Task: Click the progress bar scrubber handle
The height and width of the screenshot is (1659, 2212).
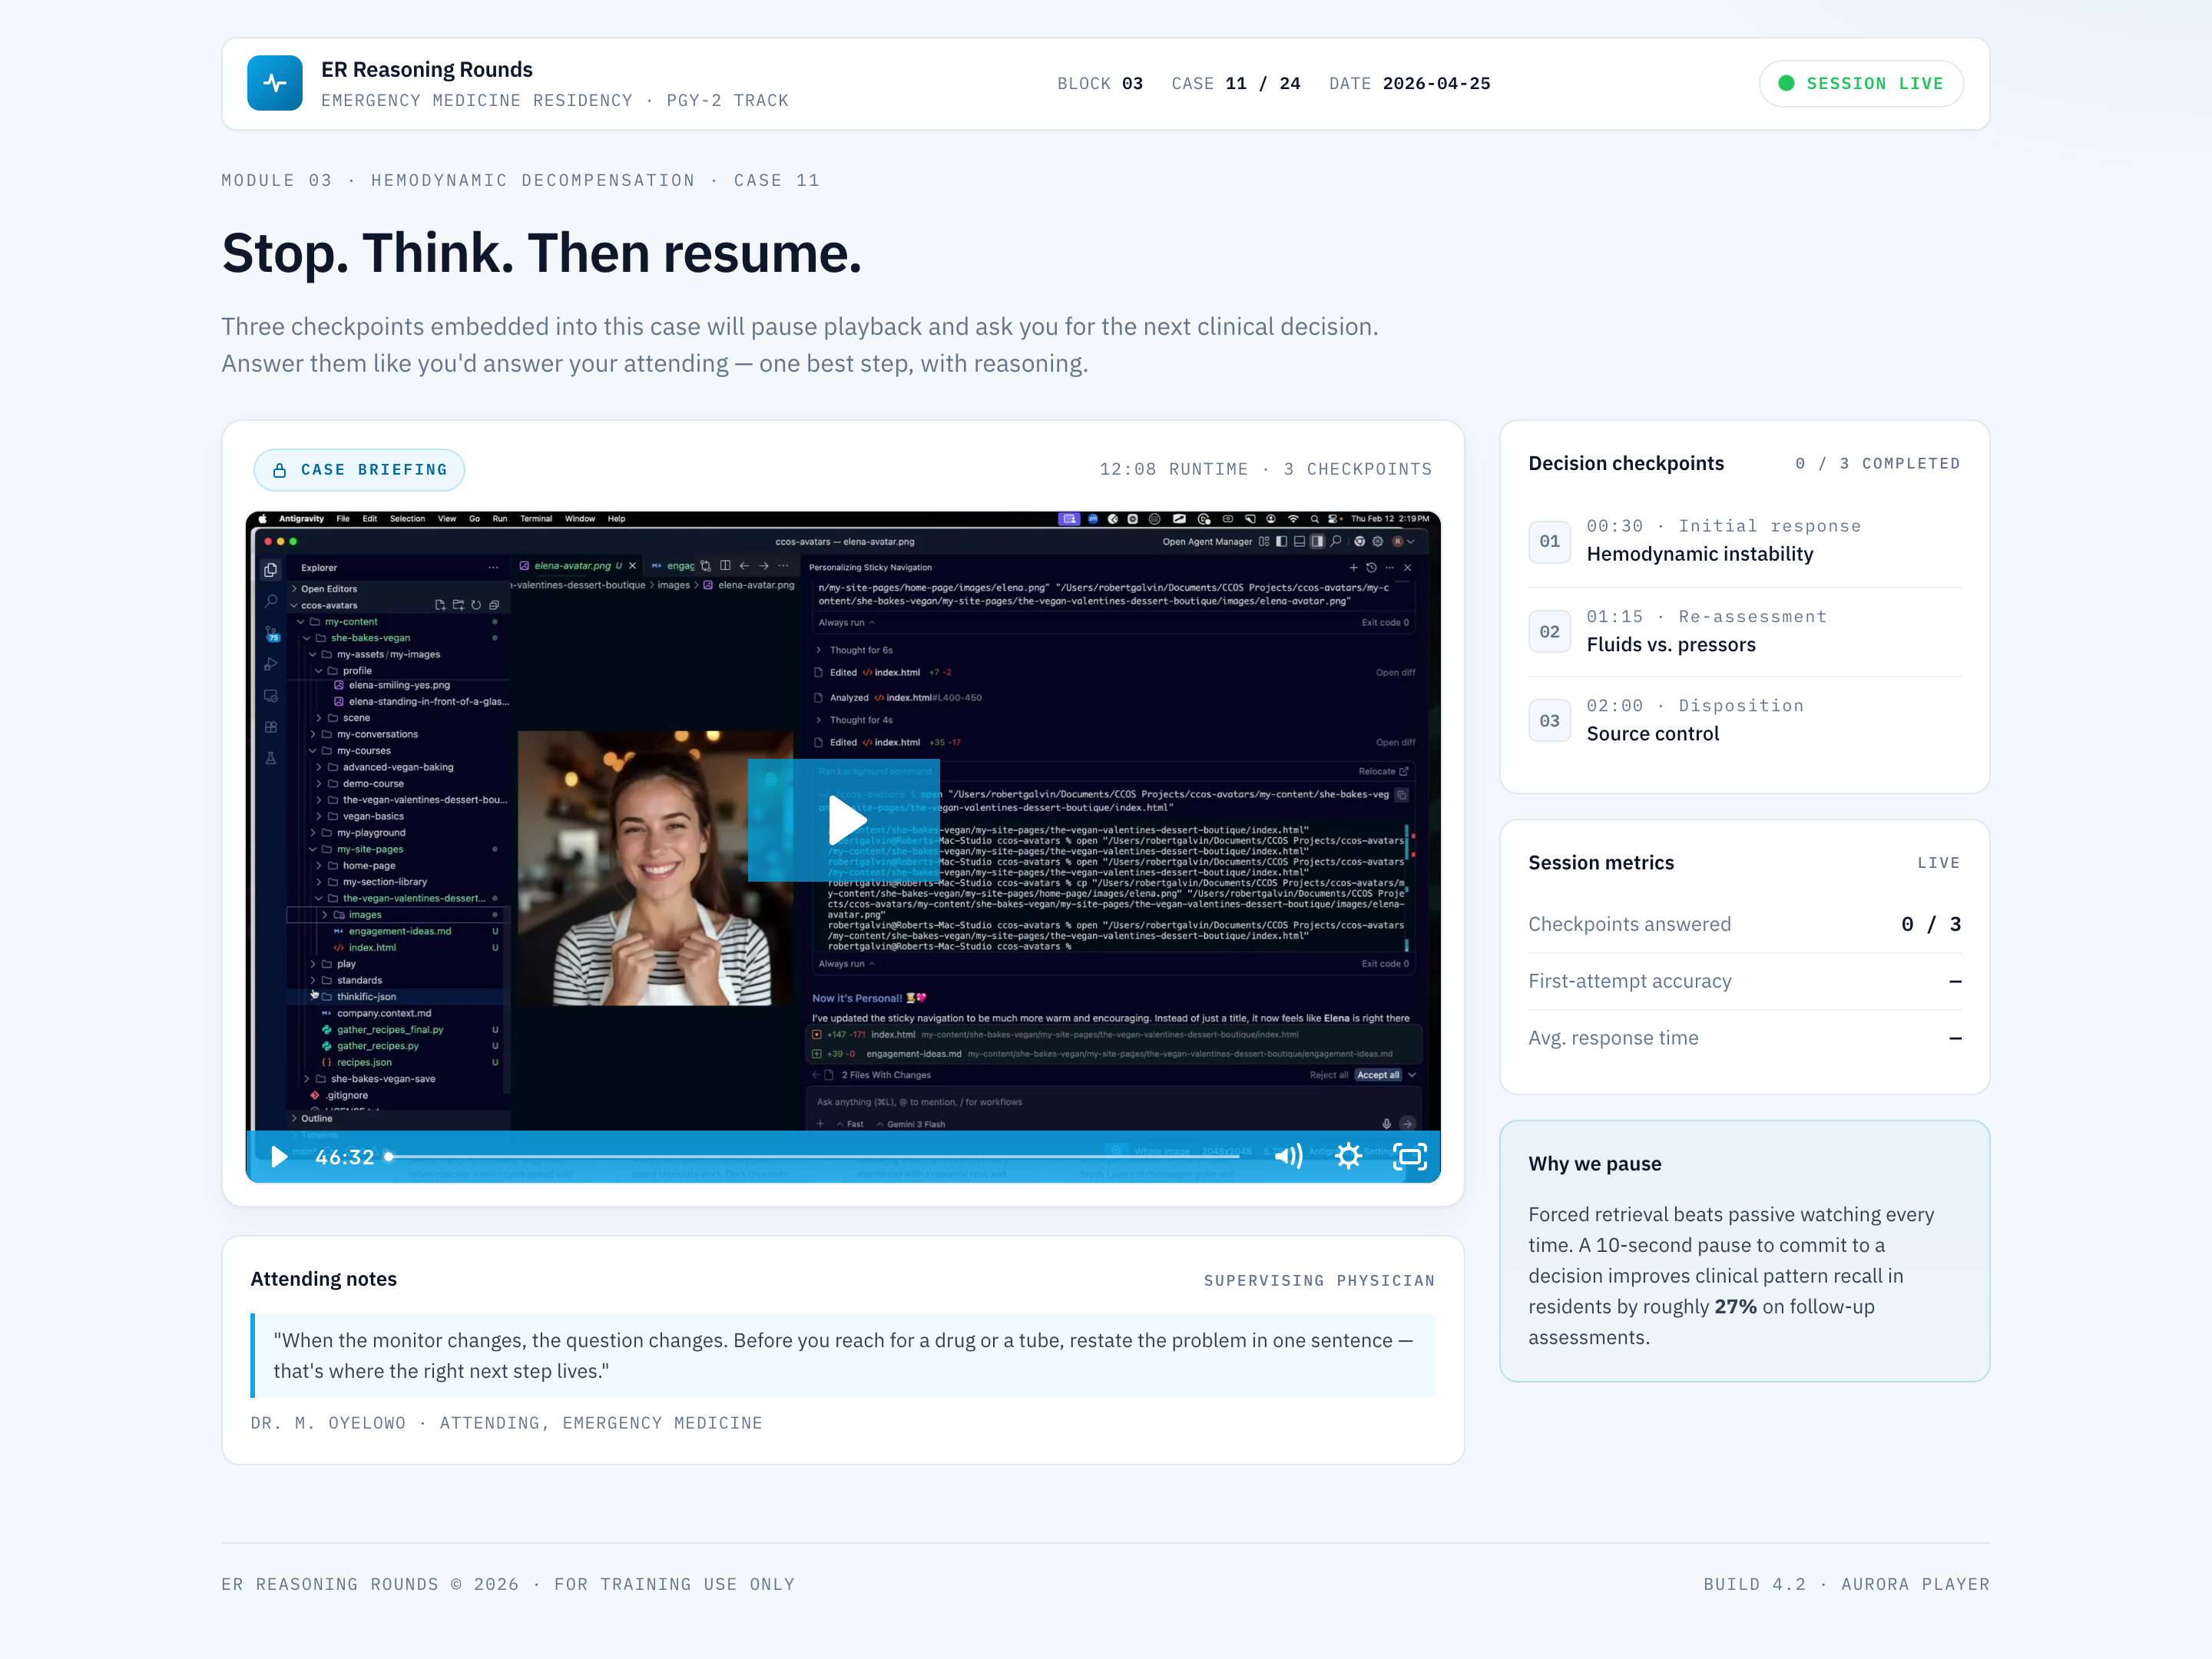Action: click(389, 1157)
